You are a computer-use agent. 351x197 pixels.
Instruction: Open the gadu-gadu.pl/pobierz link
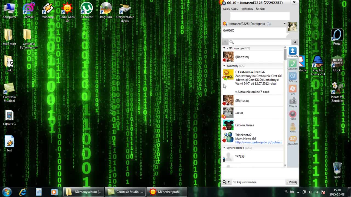[258, 142]
